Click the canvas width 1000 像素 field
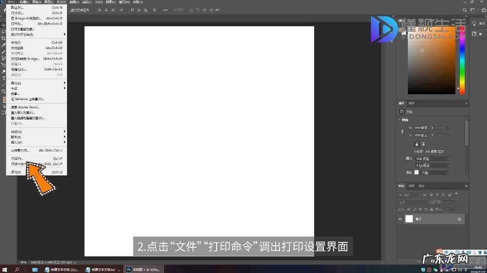 click(421, 128)
